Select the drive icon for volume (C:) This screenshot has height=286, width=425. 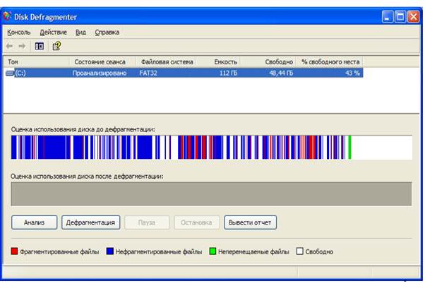(x=10, y=73)
